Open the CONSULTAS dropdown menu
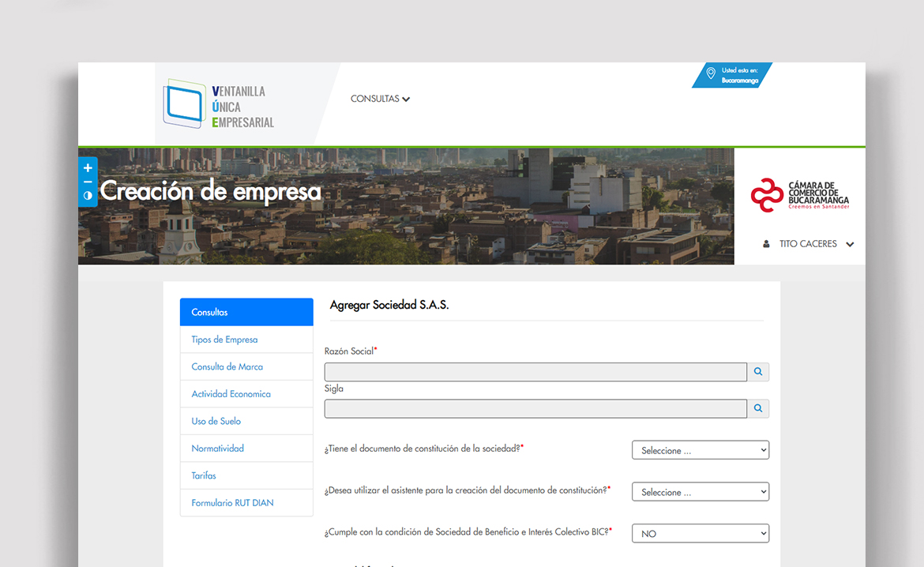 coord(380,99)
